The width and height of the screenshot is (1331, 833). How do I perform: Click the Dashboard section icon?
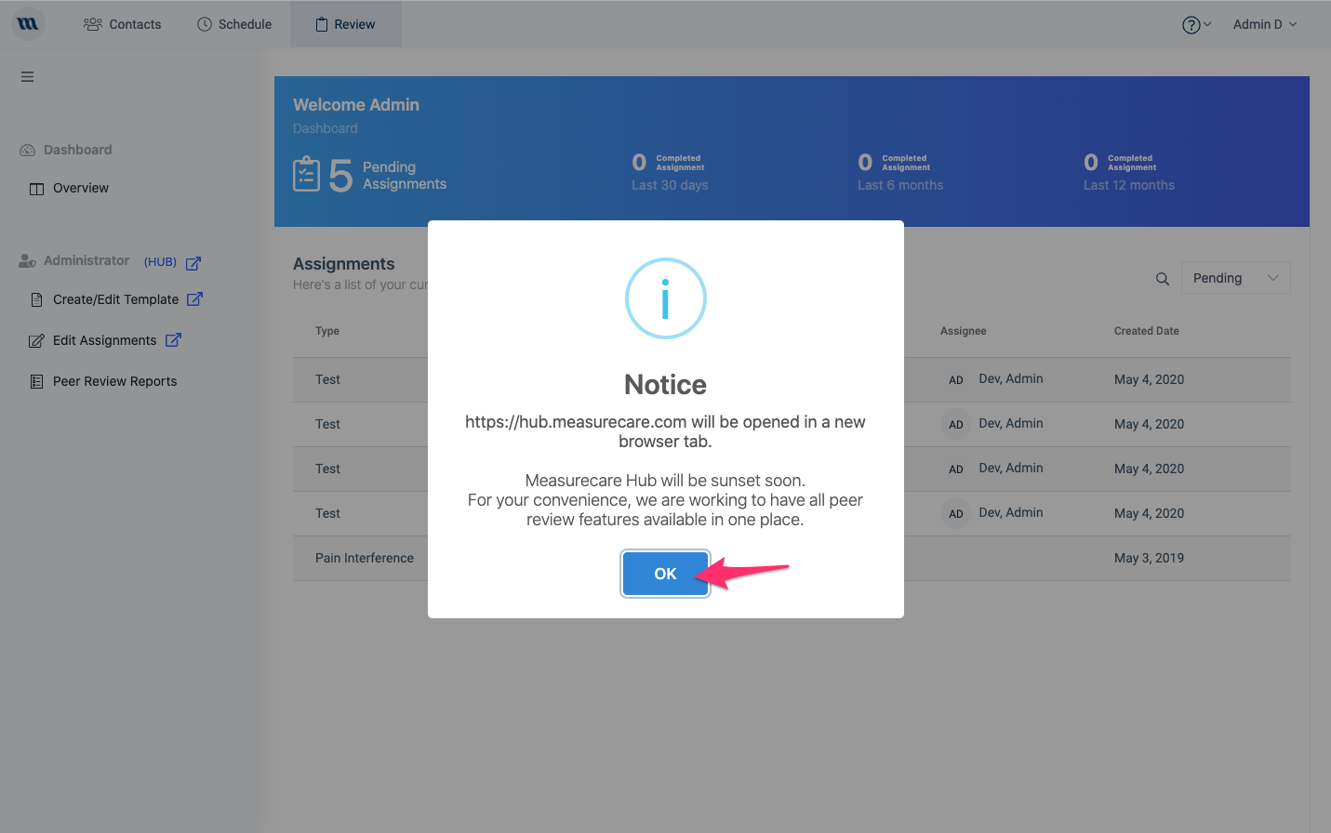pyautogui.click(x=28, y=150)
